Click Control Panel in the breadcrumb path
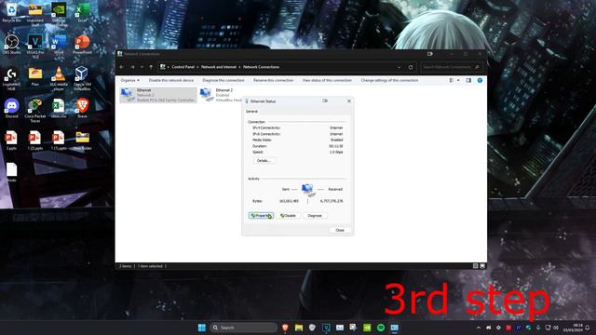 coord(183,67)
